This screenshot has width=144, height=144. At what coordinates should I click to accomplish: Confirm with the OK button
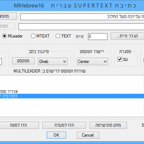57,135
